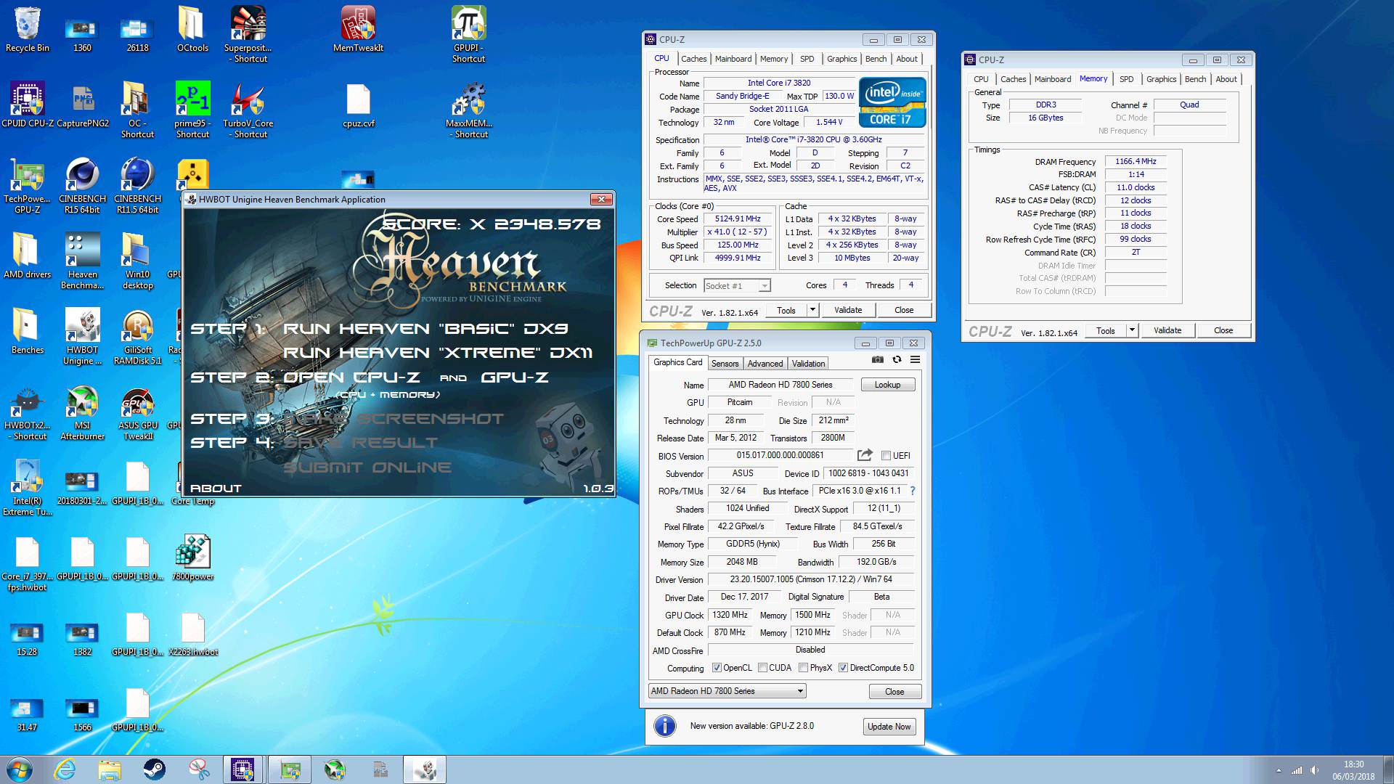This screenshot has width=1394, height=784.
Task: Open the TurboV_Core shortcut icon
Action: (x=248, y=110)
